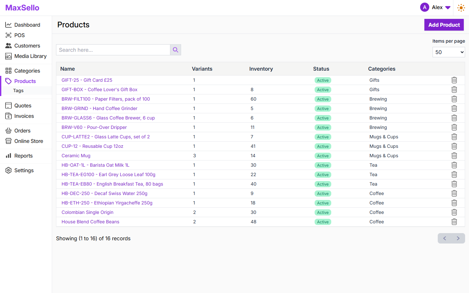469x293 pixels.
Task: Delete the Barista Oat Milk 1L row
Action: pos(454,165)
